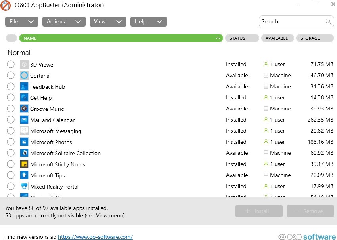Click the Groove Music app icon
The height and width of the screenshot is (240, 337).
click(24, 109)
